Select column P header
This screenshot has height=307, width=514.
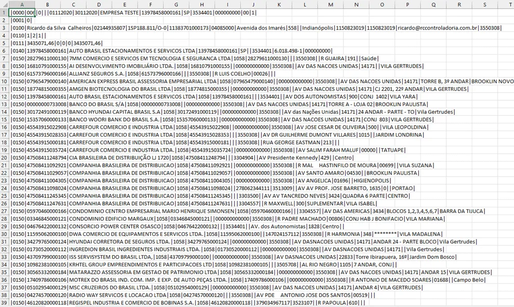click(x=407, y=5)
